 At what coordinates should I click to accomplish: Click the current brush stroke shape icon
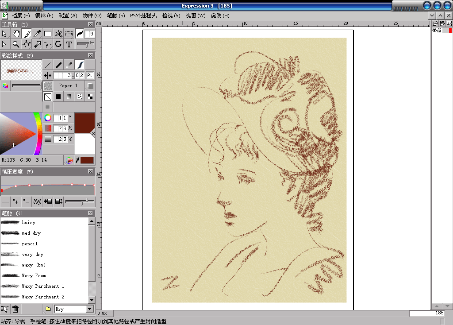[x=80, y=34]
